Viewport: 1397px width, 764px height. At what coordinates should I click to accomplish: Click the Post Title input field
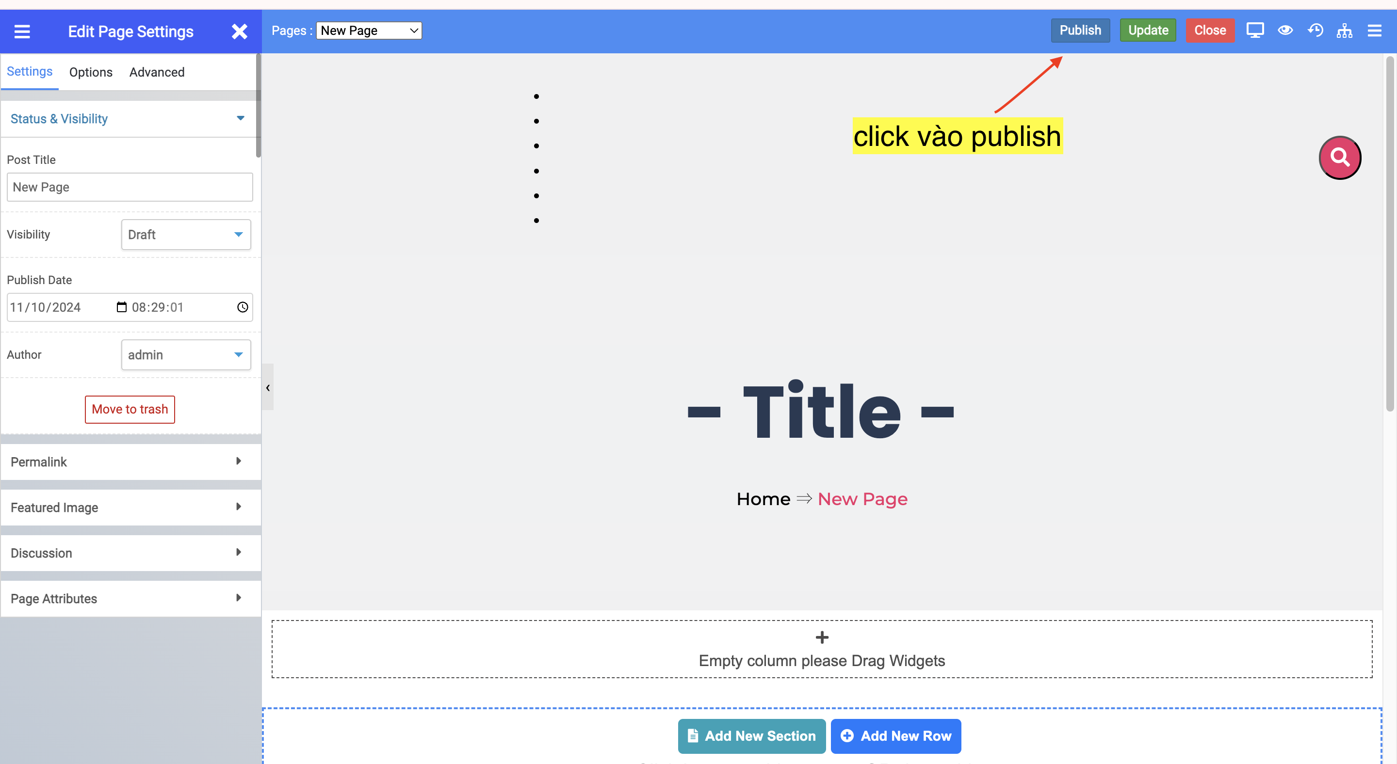(x=130, y=186)
